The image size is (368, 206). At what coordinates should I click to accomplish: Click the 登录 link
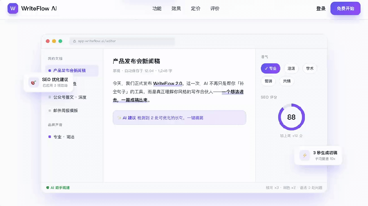[x=321, y=9]
